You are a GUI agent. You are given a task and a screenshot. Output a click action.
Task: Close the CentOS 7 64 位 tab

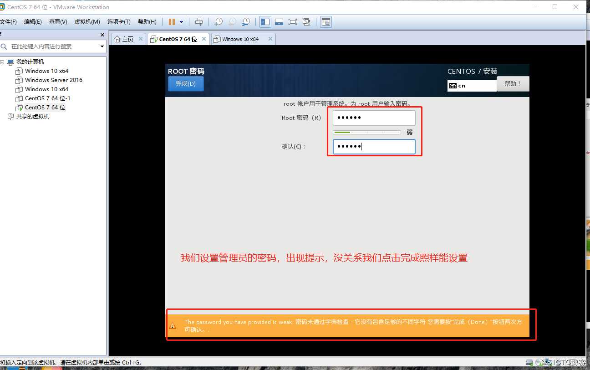(204, 39)
